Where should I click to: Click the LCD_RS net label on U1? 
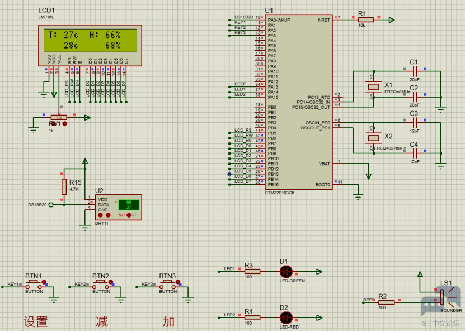coord(243,130)
